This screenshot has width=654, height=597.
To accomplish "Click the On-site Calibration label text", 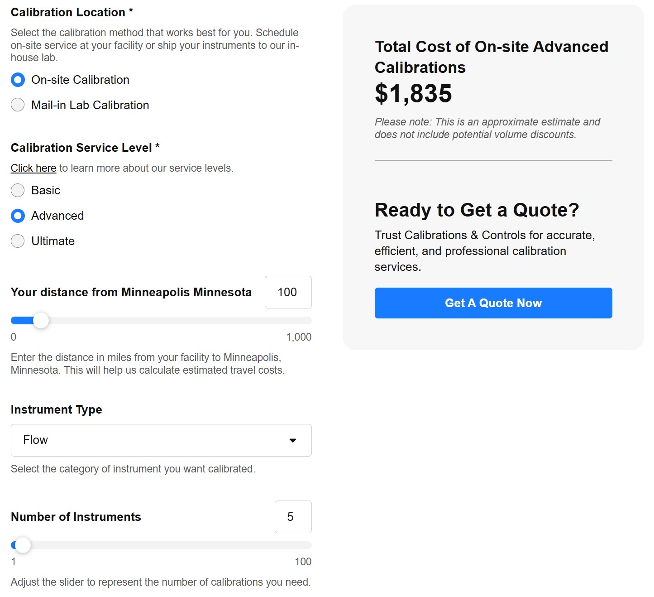I will click(x=80, y=80).
